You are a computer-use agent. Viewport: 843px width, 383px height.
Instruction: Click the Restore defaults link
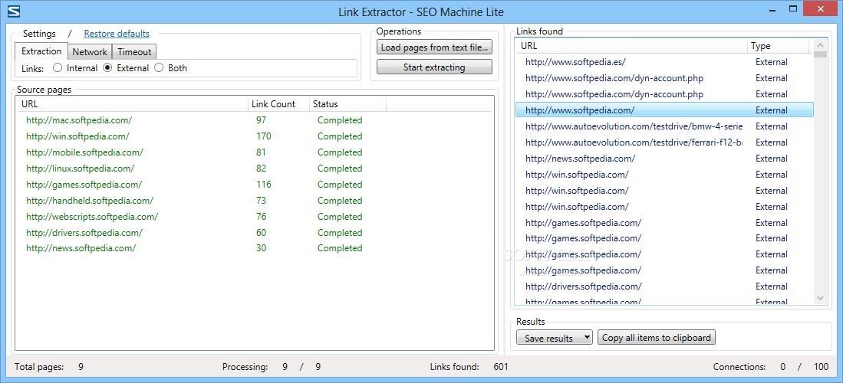pos(117,34)
